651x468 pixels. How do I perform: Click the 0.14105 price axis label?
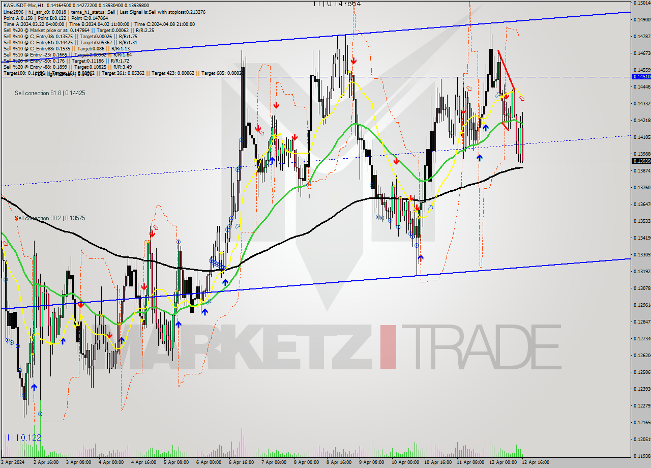642,137
